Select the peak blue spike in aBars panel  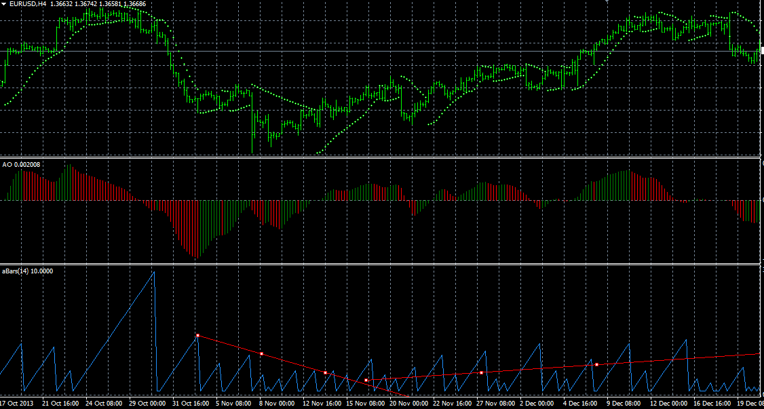(153, 271)
